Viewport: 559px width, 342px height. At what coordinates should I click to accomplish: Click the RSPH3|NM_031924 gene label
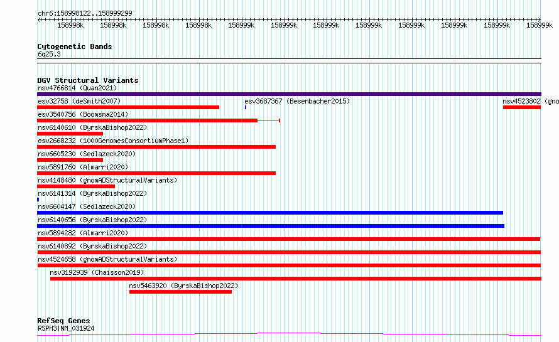(66, 328)
